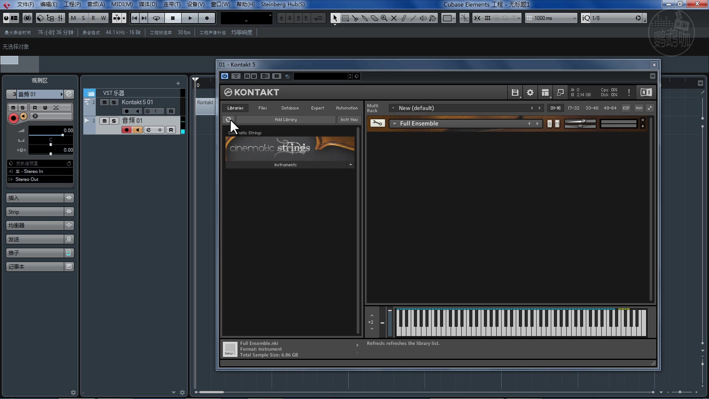Click the Kontakt wrench edit icon
Screen dimensions: 709x399
pyautogui.click(x=377, y=123)
